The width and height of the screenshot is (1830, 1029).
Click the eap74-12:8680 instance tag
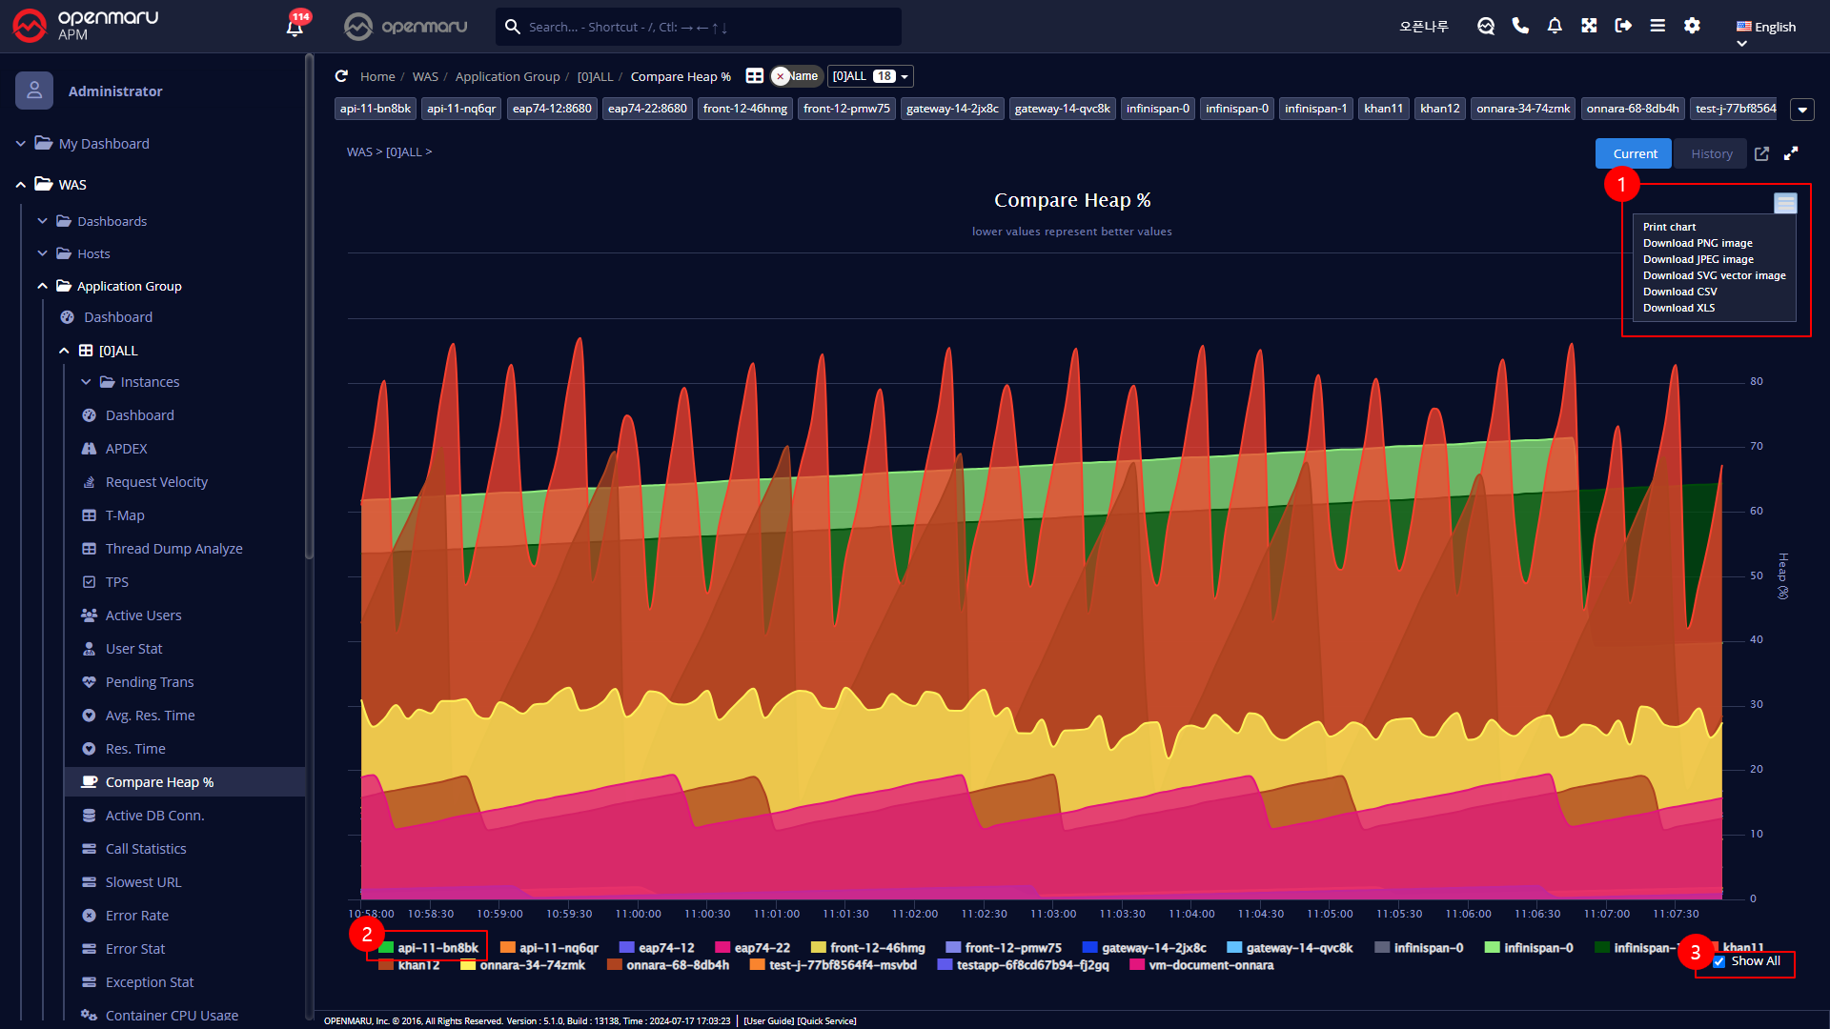(x=551, y=109)
